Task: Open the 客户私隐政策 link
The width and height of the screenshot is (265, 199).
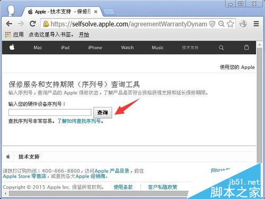Action: pyautogui.click(x=162, y=187)
